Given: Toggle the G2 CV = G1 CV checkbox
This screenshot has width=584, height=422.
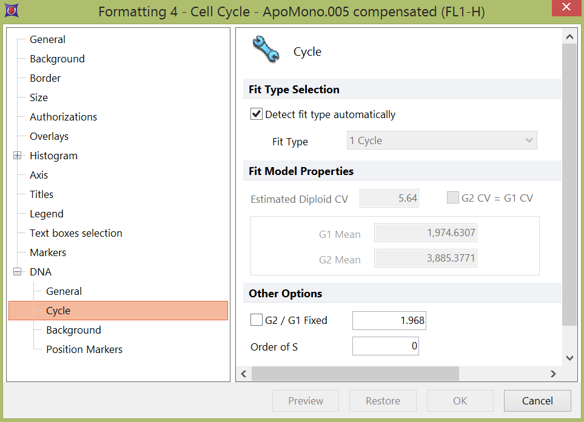Looking at the screenshot, I should coord(452,198).
